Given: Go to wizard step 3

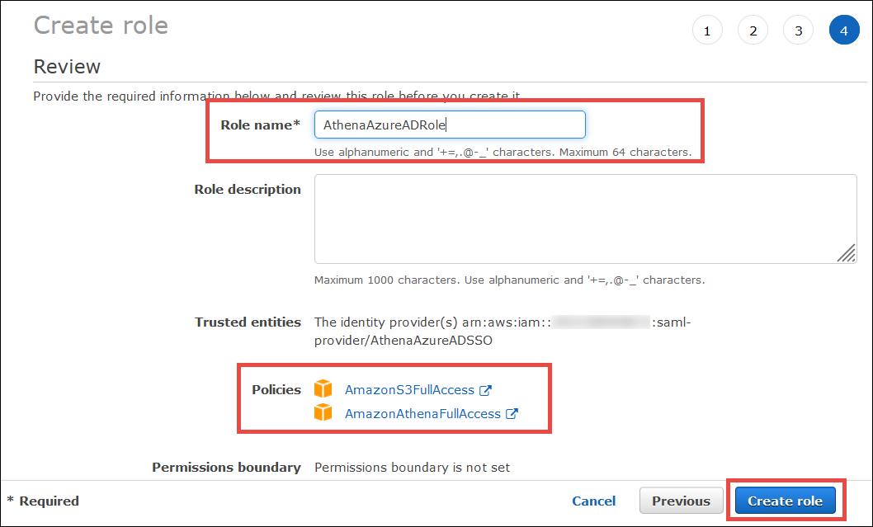Looking at the screenshot, I should point(798,31).
